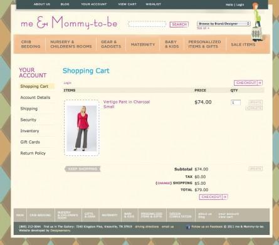
Task: Open Shipping in the sidebar
Action: pos(29,108)
